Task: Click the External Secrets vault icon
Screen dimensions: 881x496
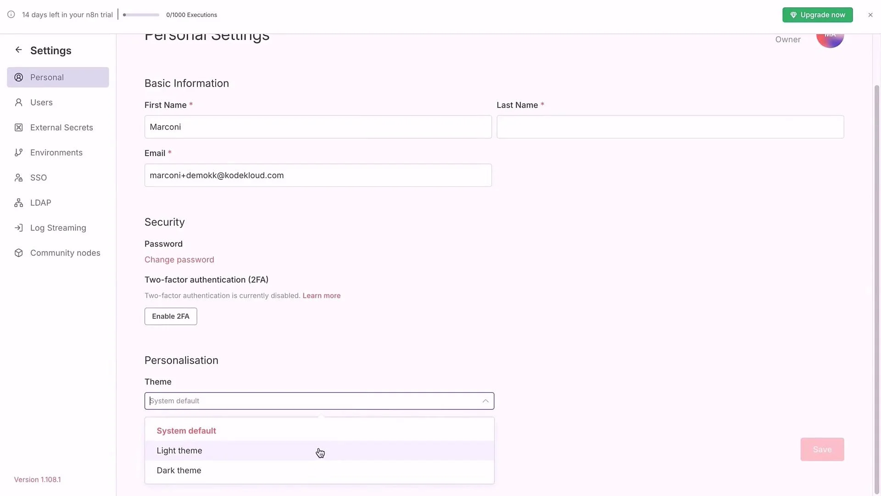Action: click(18, 128)
